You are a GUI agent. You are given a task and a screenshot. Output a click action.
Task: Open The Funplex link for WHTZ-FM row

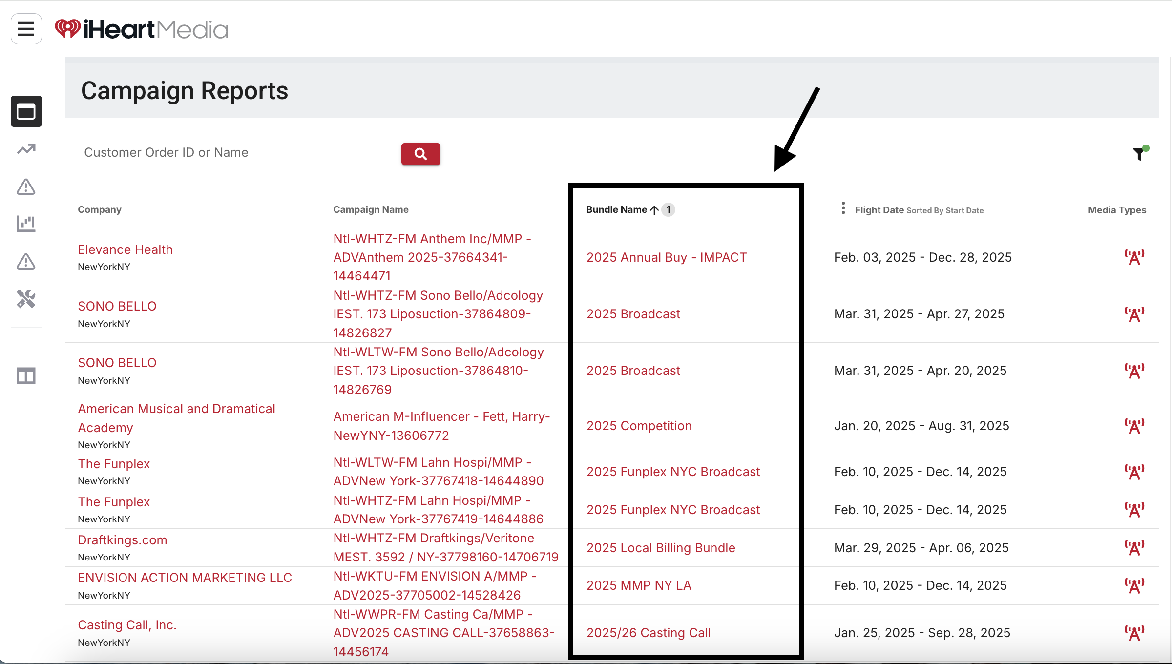click(114, 502)
